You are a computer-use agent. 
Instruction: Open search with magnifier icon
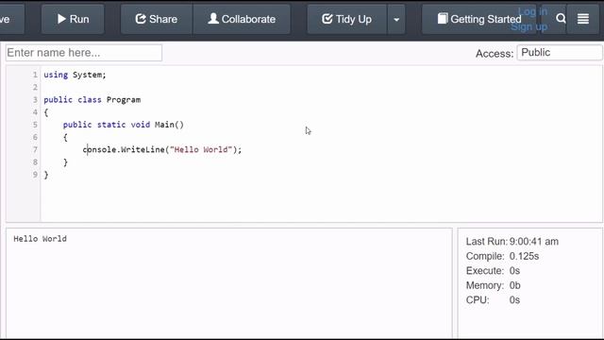pyautogui.click(x=561, y=19)
